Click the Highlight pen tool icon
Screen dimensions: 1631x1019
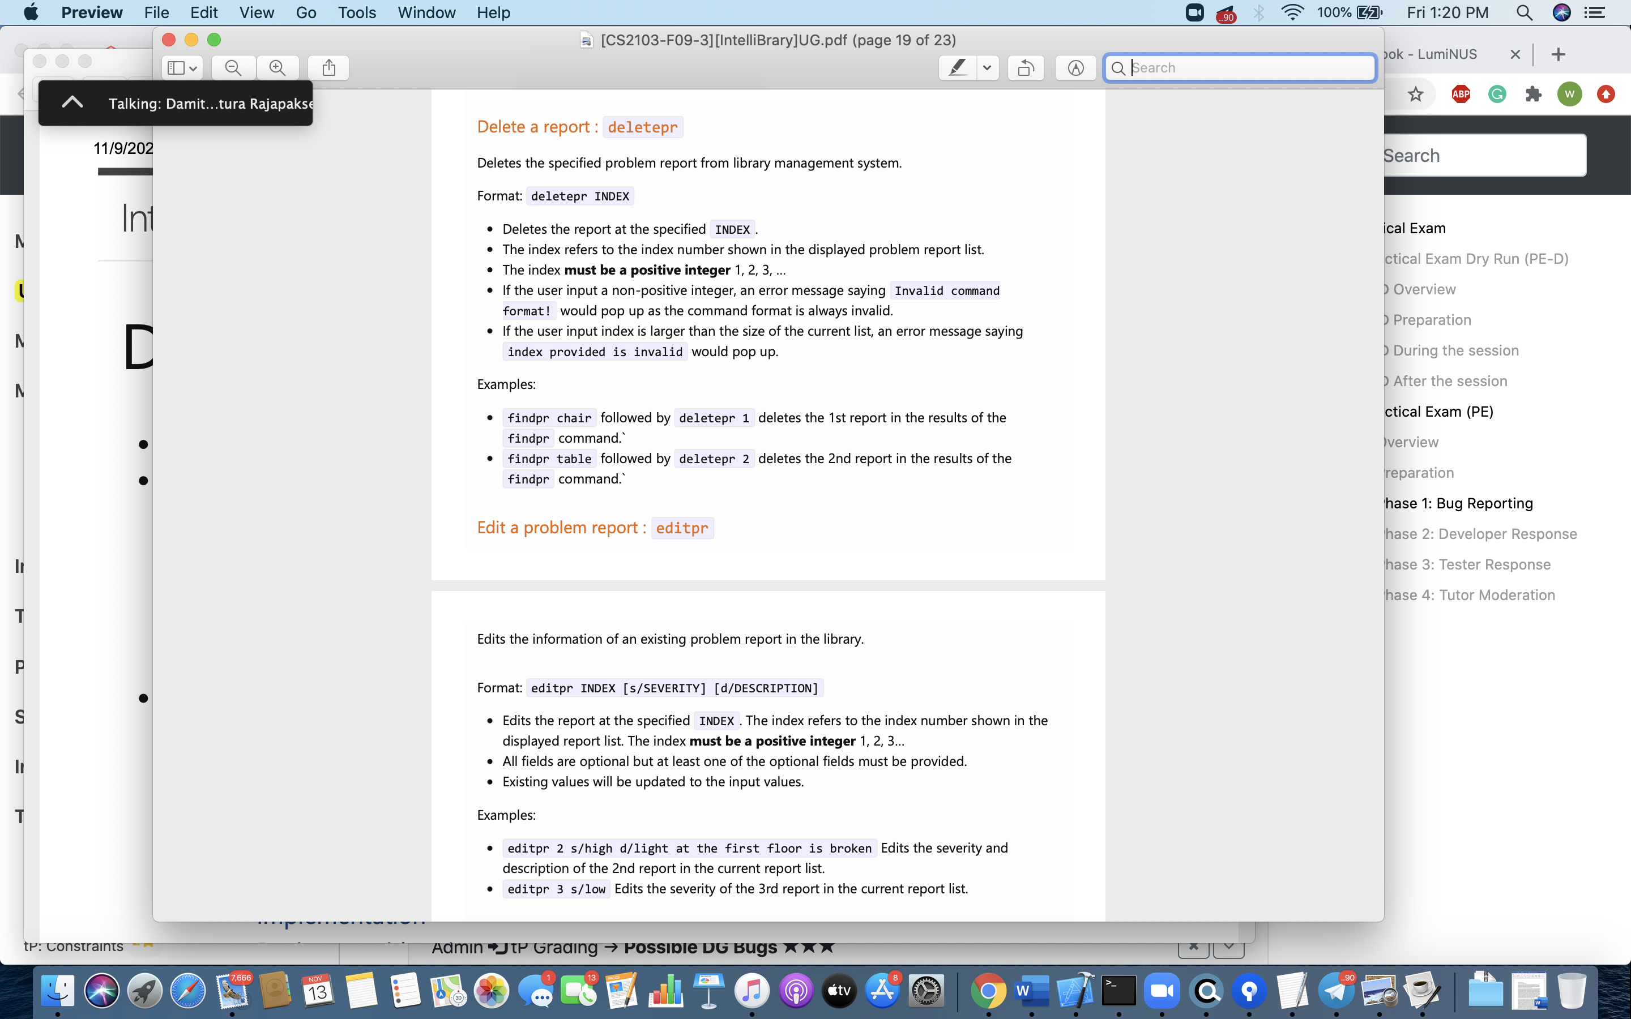click(x=958, y=67)
